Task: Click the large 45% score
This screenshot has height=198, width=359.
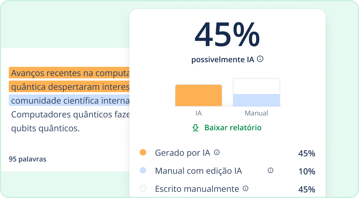Action: click(227, 35)
